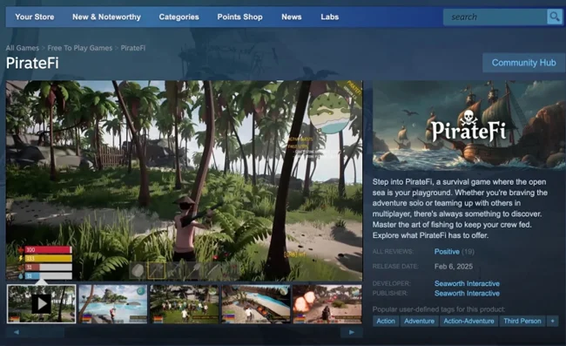This screenshot has width=566, height=346.
Task: Open Positive reviews summary link
Action: (447, 252)
